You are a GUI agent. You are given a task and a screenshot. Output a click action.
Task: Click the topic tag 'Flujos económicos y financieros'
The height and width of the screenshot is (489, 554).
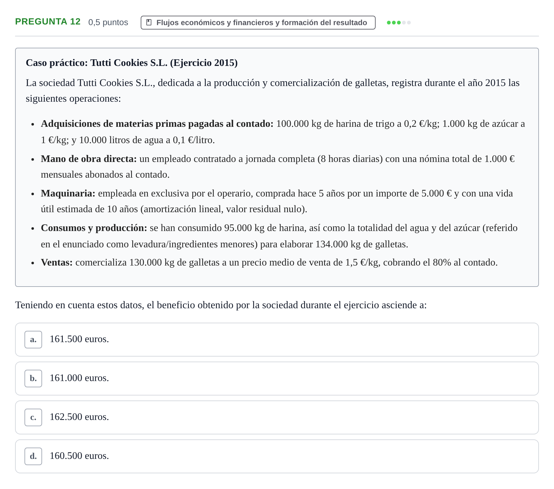pyautogui.click(x=258, y=23)
